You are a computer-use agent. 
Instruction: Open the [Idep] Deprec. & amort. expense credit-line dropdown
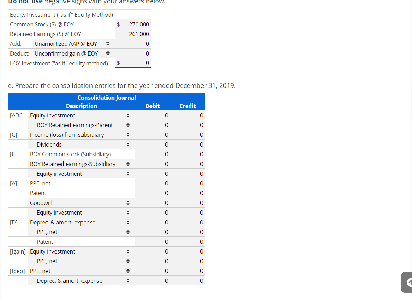coord(81,281)
